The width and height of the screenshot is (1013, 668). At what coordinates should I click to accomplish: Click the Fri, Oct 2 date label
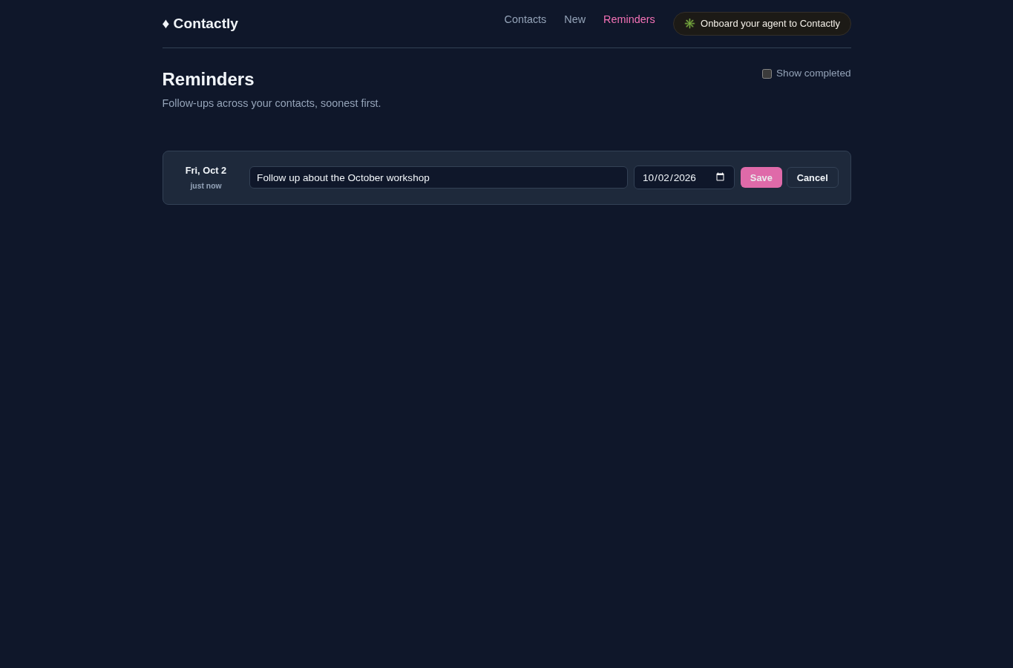tap(206, 171)
